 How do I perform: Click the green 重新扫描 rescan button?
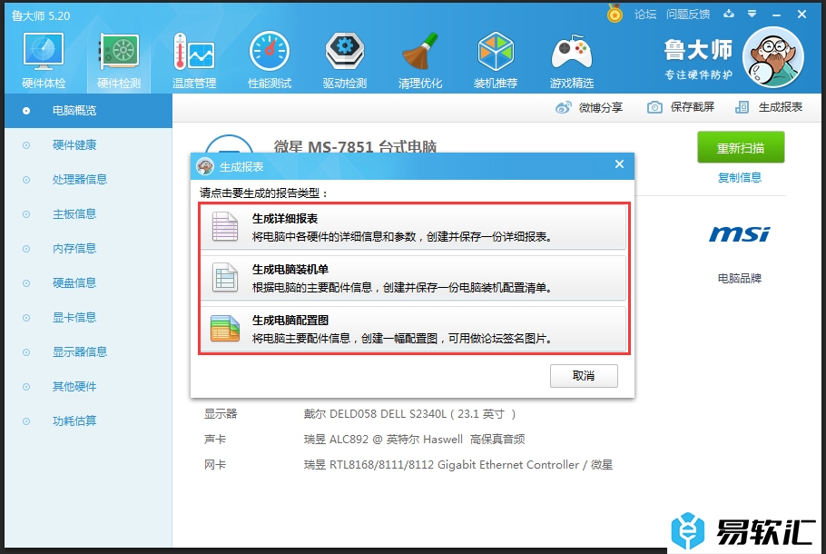click(x=741, y=148)
